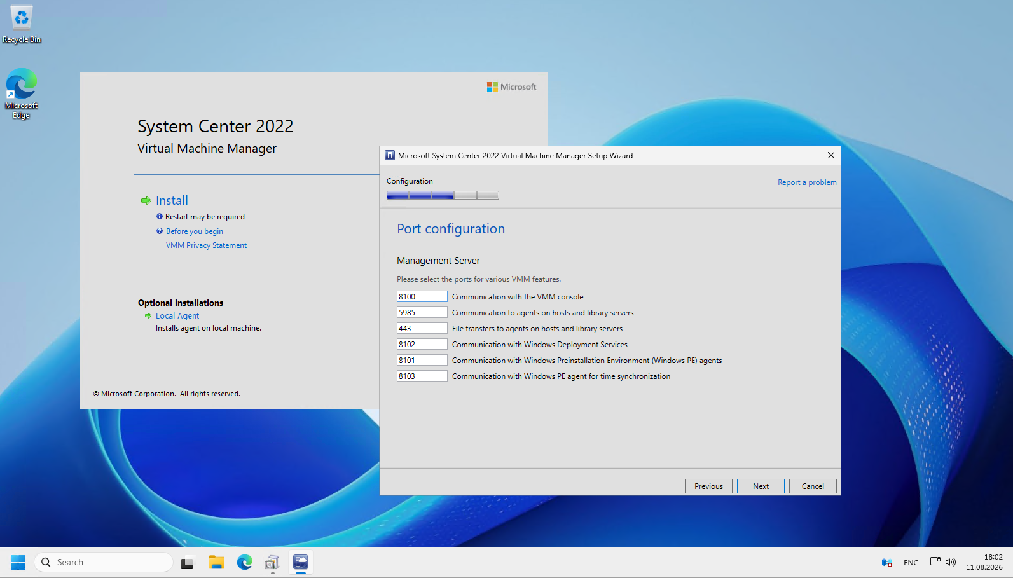Click the Configuration progress bar
The image size is (1013, 578).
[x=443, y=195]
